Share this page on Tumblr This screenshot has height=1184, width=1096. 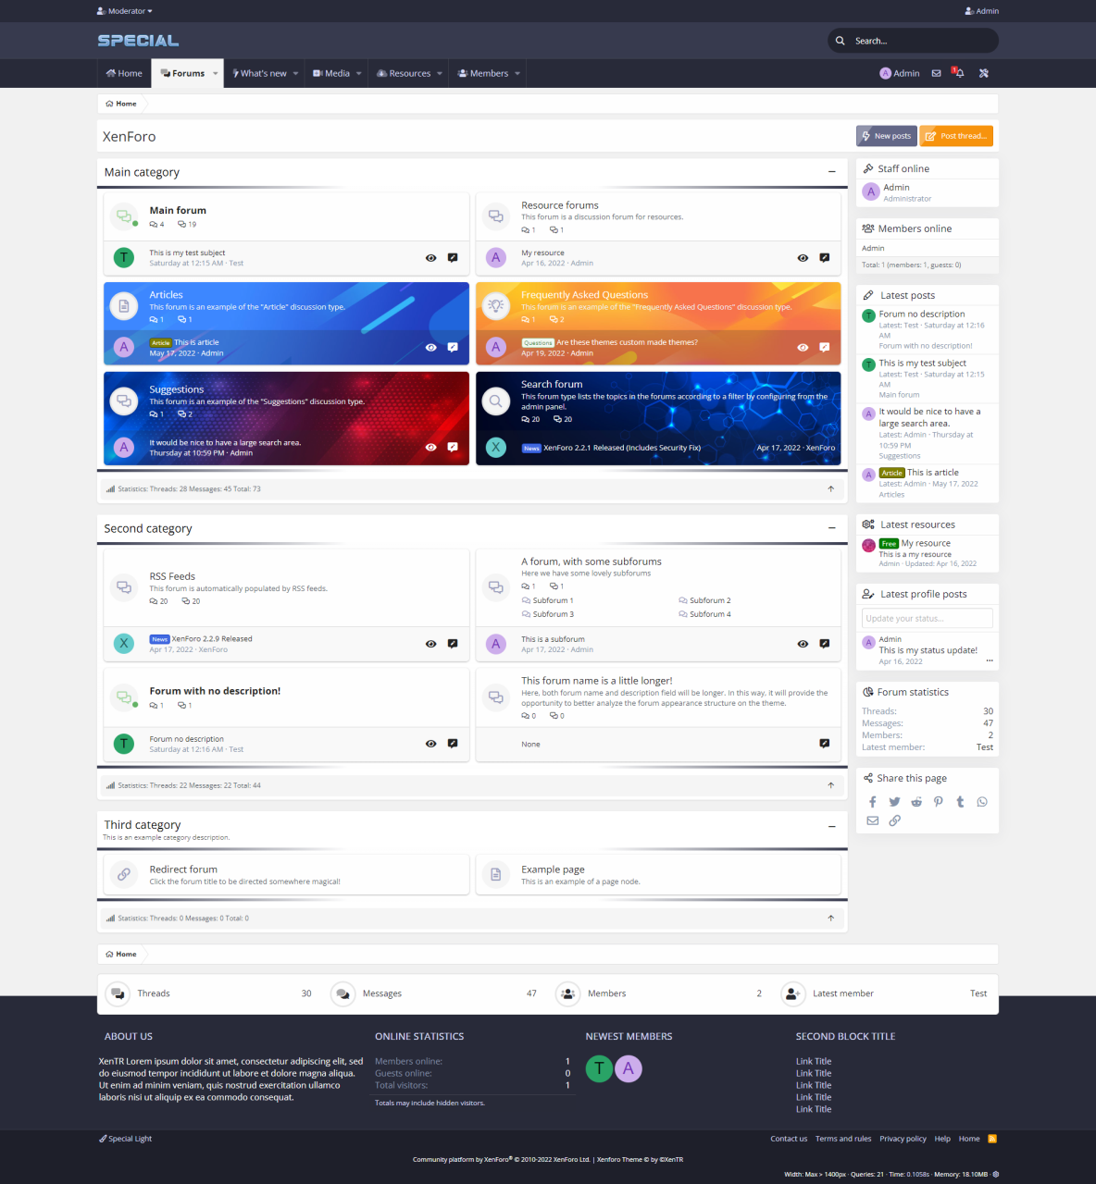coord(960,802)
